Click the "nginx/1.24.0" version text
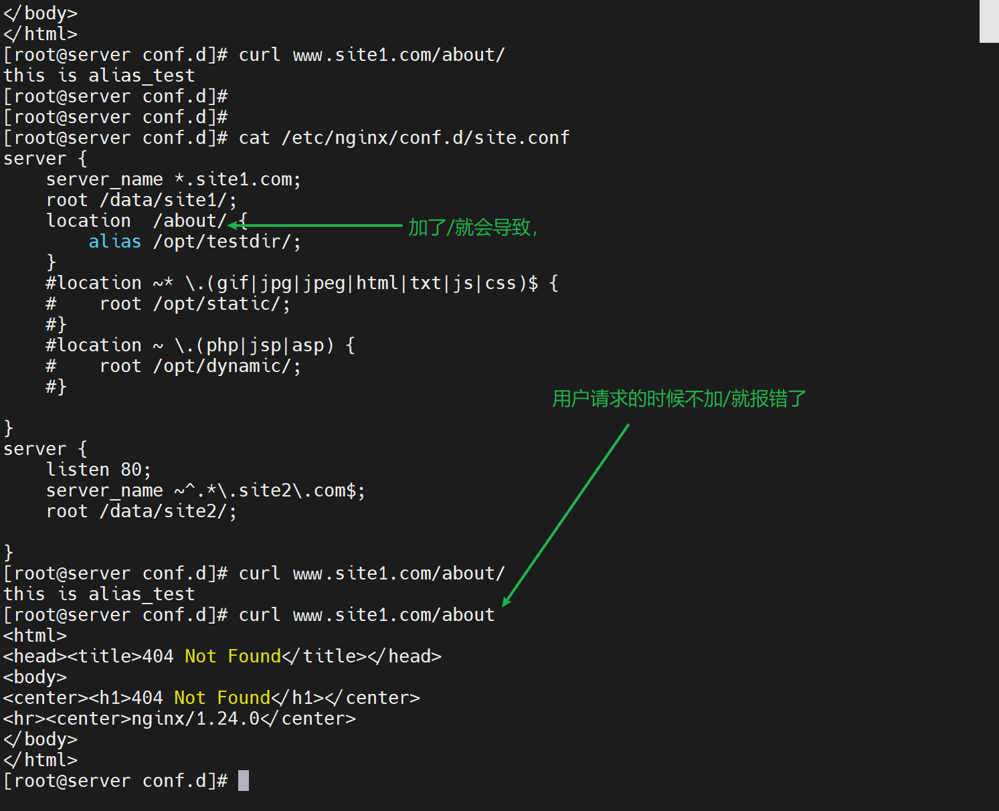999x811 pixels. tap(195, 719)
